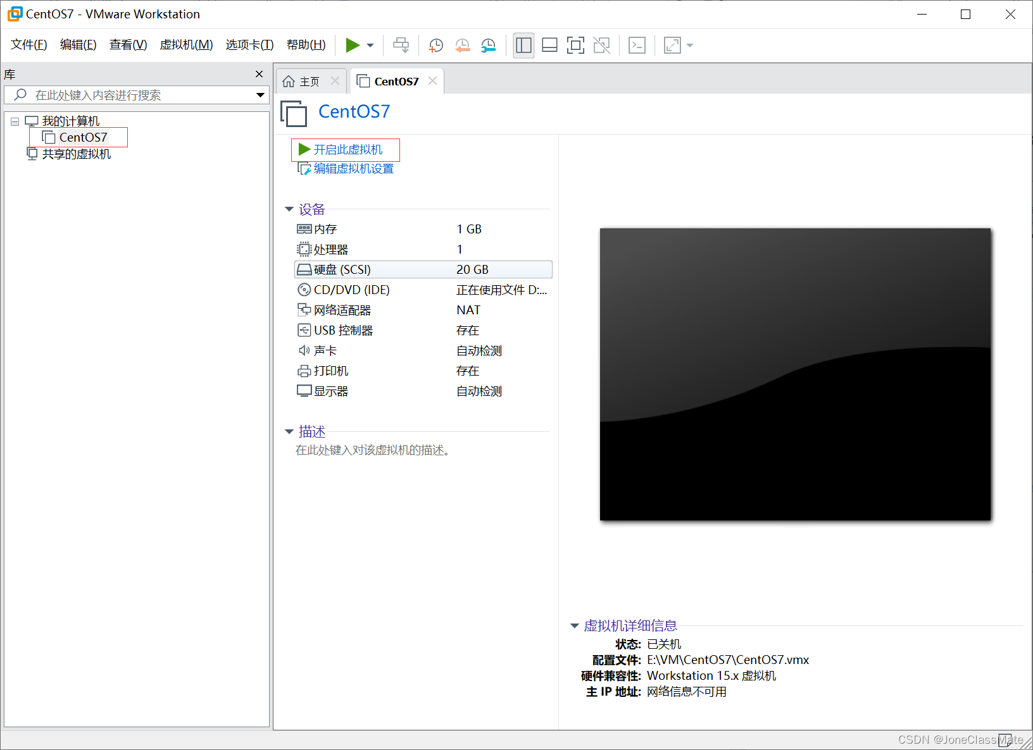Click the black VM screen preview thumbnail
Image resolution: width=1033 pixels, height=750 pixels.
coord(795,374)
